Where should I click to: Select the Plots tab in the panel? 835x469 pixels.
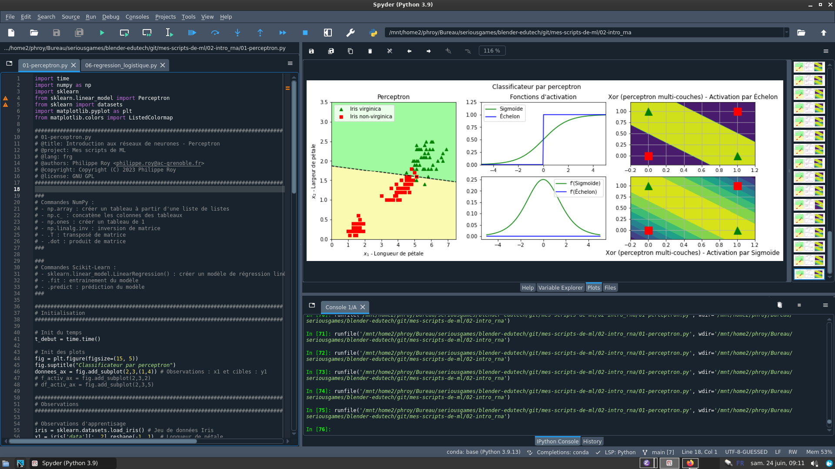(594, 287)
